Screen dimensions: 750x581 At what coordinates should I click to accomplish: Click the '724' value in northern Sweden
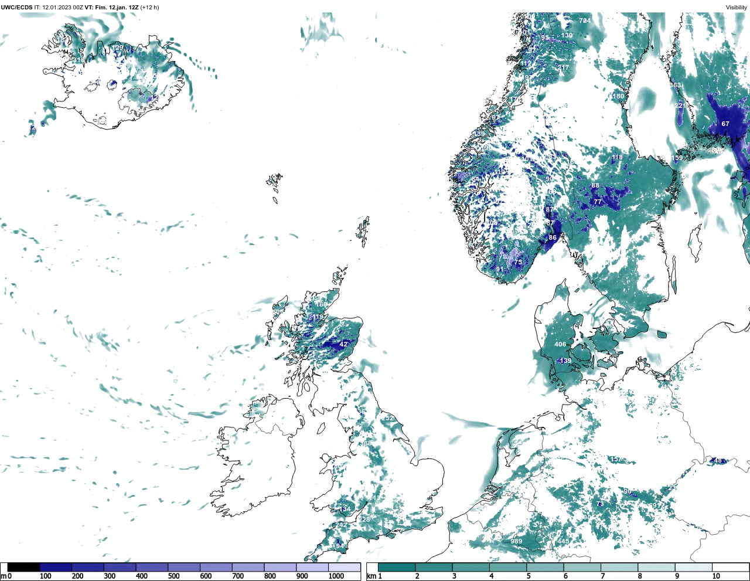coord(585,21)
